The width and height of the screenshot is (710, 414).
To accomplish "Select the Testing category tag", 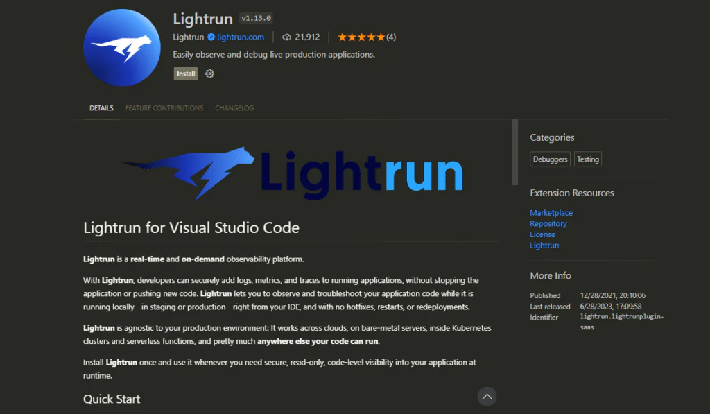I will [x=587, y=159].
